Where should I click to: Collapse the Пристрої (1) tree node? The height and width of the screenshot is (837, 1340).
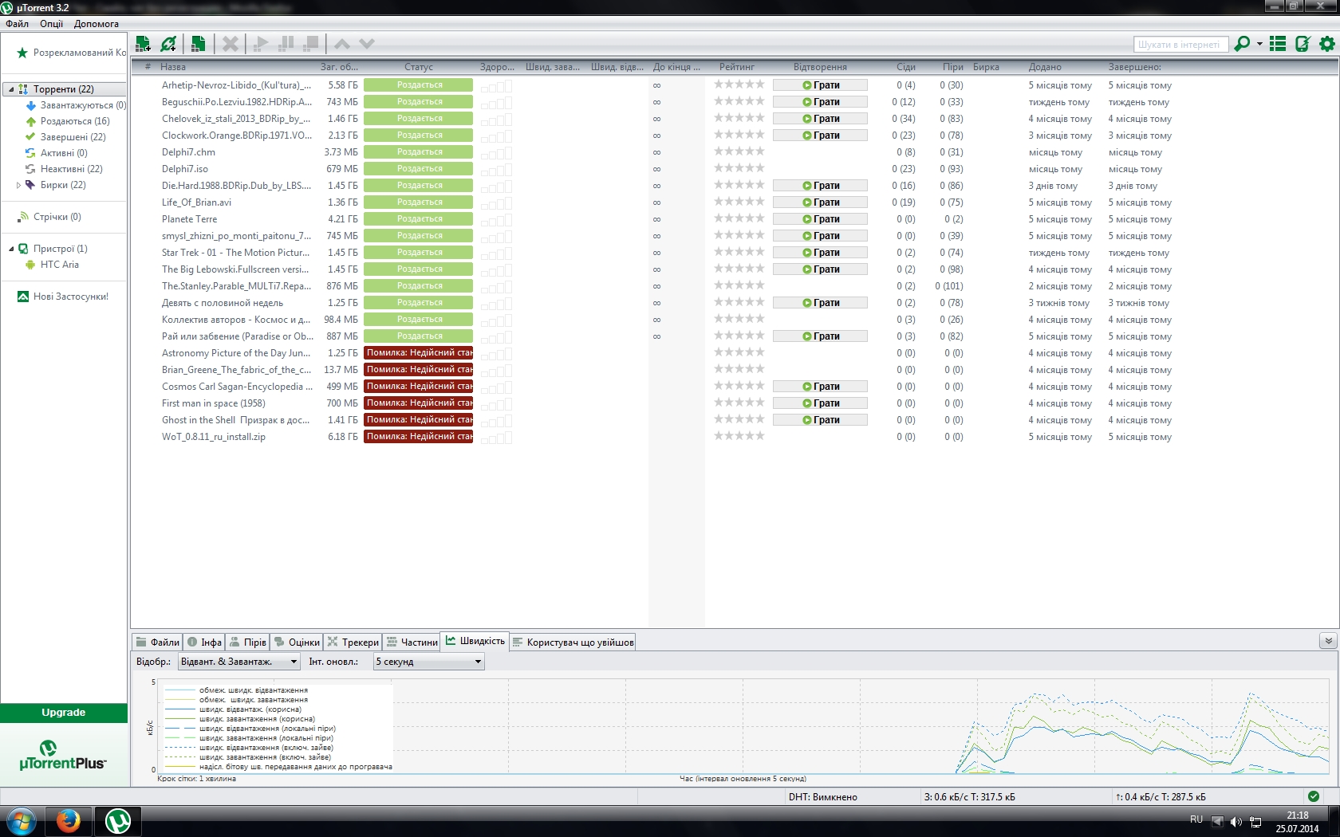[x=10, y=249]
